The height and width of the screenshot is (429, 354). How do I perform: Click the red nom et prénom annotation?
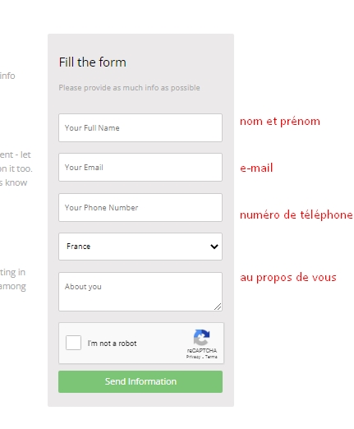pos(280,122)
